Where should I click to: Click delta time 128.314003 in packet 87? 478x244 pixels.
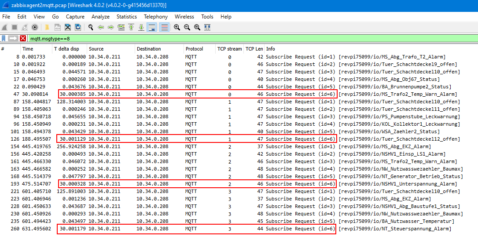(x=72, y=102)
